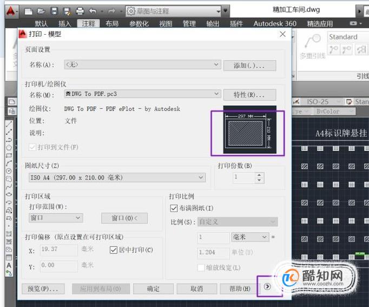The width and height of the screenshot is (369, 307).
Task: Click the Multileader icon in ribbon
Action: click(x=313, y=42)
